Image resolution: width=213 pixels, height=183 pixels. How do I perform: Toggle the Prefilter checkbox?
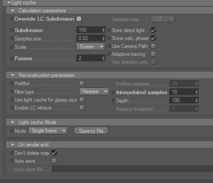82,84
